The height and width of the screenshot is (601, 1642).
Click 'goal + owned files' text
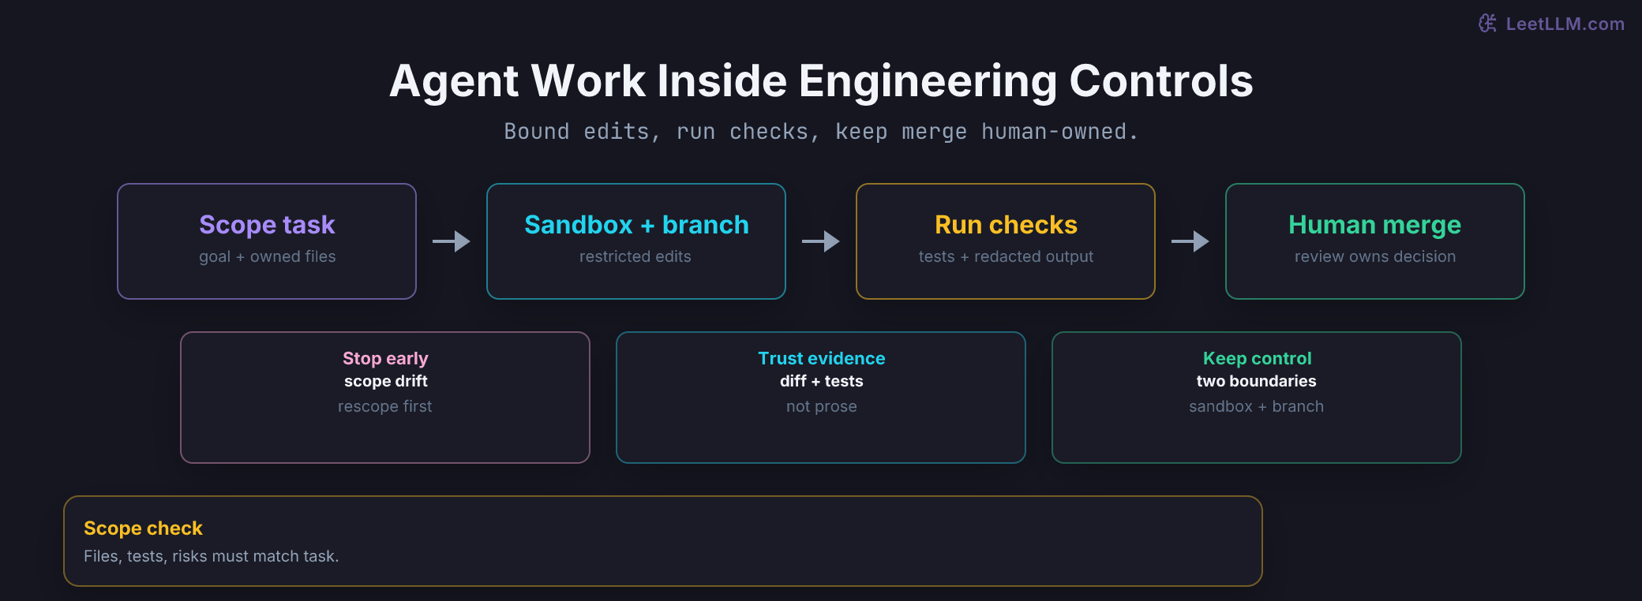point(267,256)
